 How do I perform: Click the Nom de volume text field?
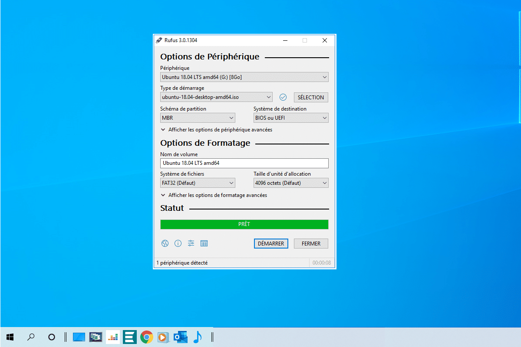pyautogui.click(x=244, y=163)
